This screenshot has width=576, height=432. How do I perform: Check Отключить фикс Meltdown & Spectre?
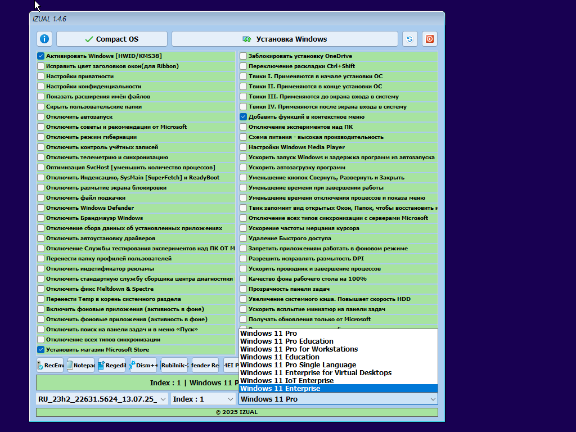[40, 289]
